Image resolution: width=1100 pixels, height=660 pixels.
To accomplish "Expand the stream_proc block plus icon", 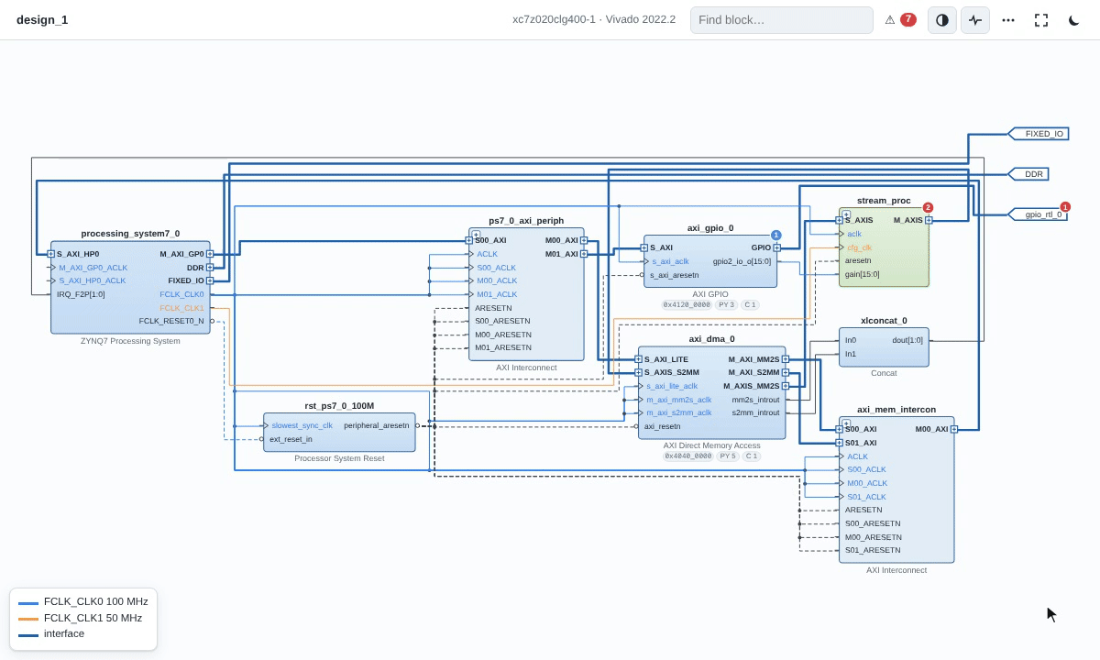I will click(845, 214).
